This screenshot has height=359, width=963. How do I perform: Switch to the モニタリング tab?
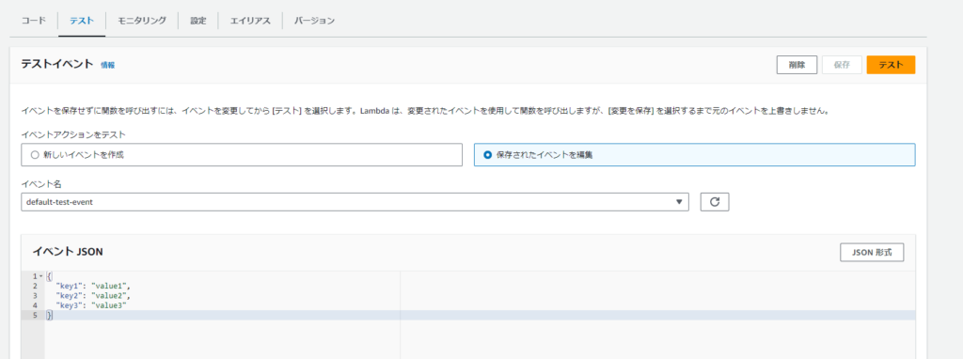coord(142,21)
